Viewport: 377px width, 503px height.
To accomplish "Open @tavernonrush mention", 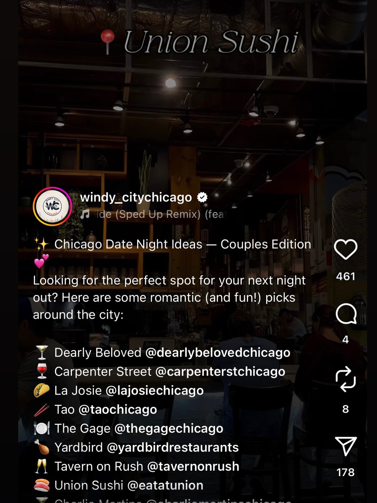I will pyautogui.click(x=193, y=466).
